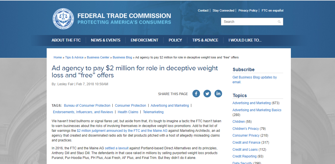335x164 pixels.
Task: Click Endorsements, Influencers, and Reviews tag
Action: pyautogui.click(x=83, y=112)
